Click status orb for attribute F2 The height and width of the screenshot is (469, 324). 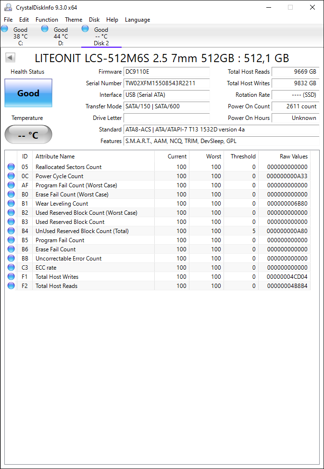coord(11,286)
